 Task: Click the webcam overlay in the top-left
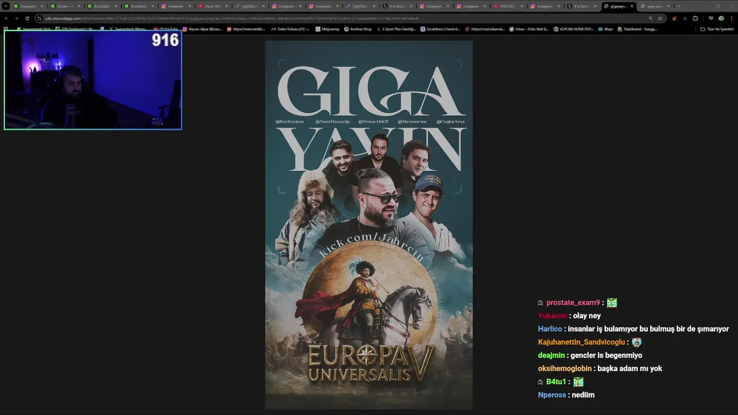coord(93,80)
